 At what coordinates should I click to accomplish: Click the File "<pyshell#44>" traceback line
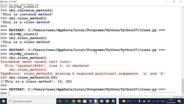click(x=47, y=66)
